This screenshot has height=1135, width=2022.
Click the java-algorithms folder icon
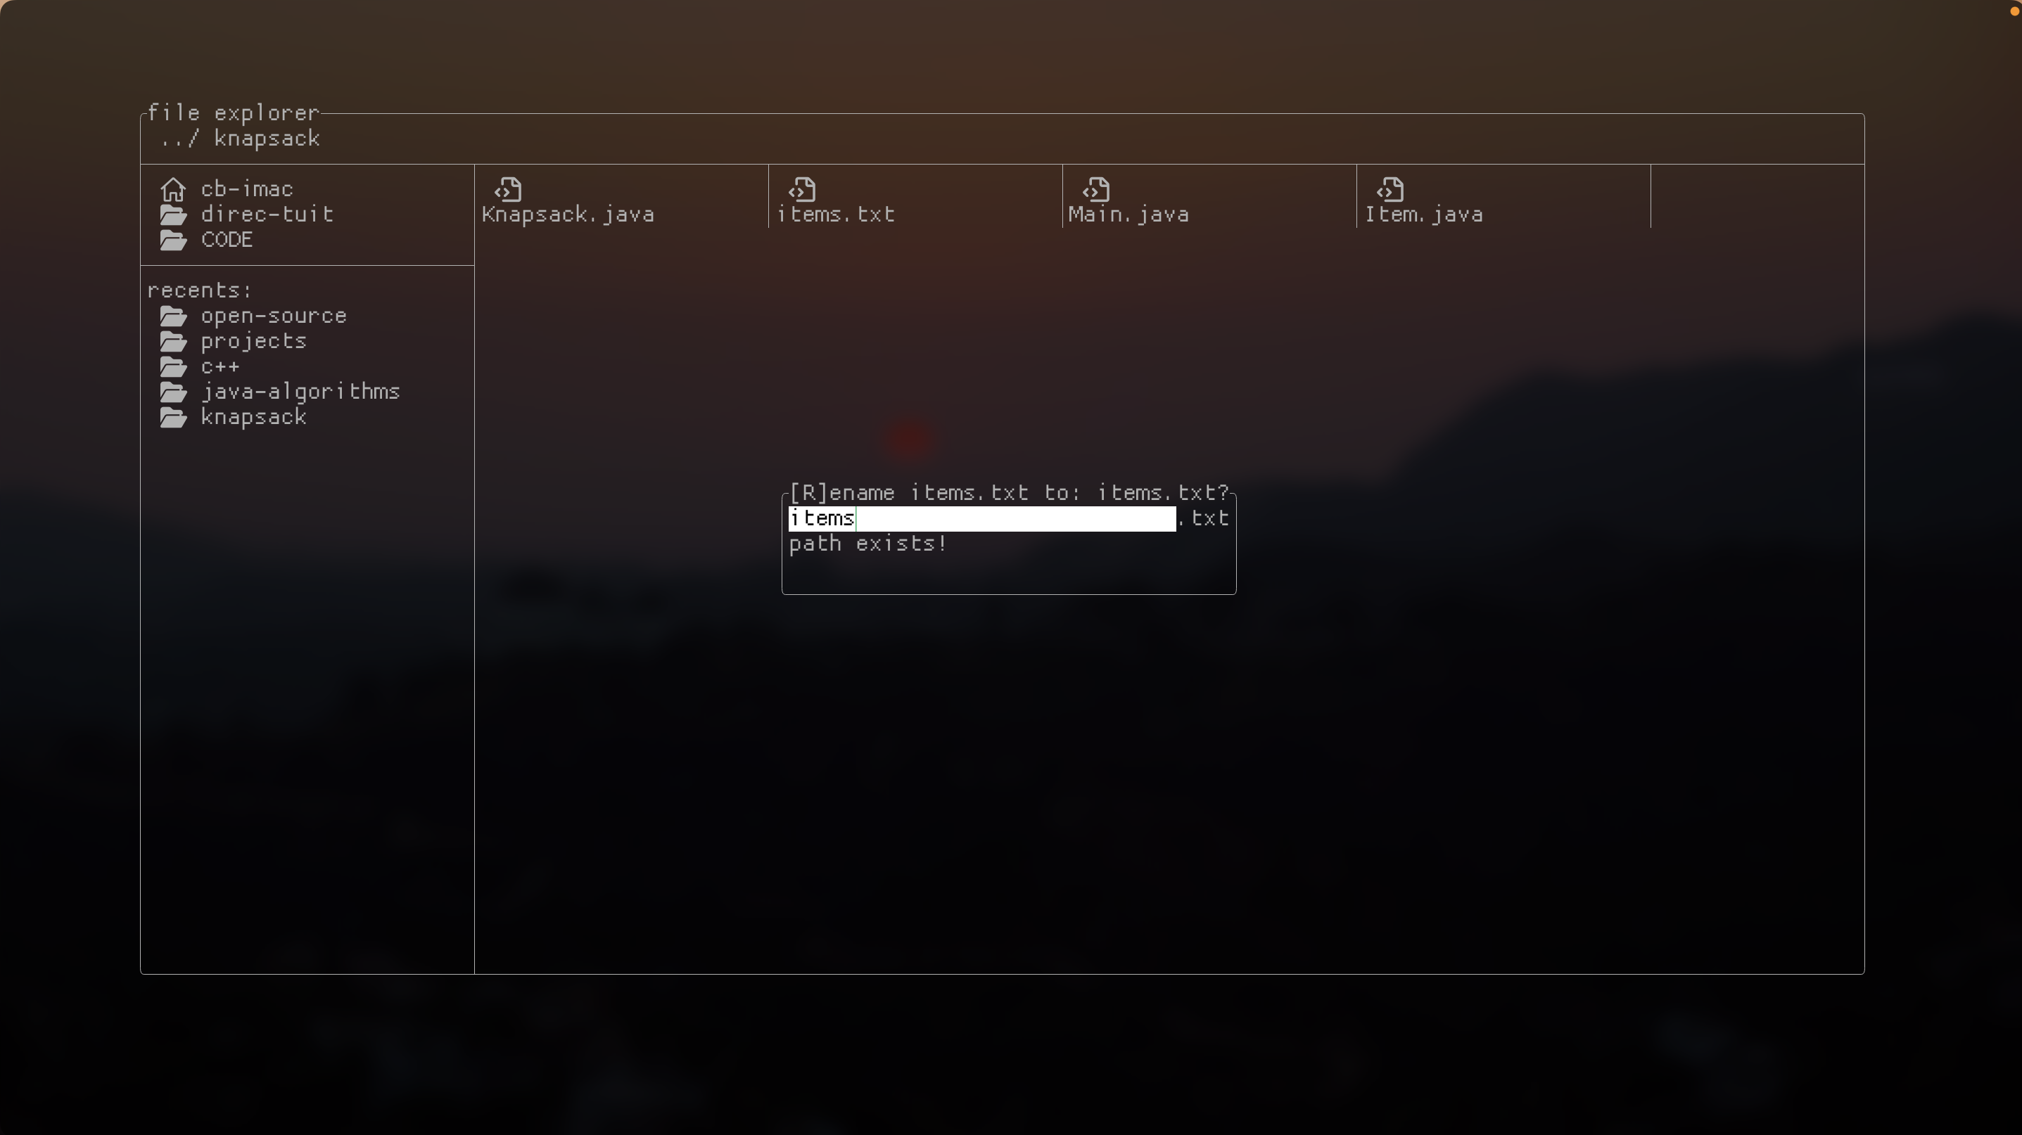pyautogui.click(x=172, y=392)
